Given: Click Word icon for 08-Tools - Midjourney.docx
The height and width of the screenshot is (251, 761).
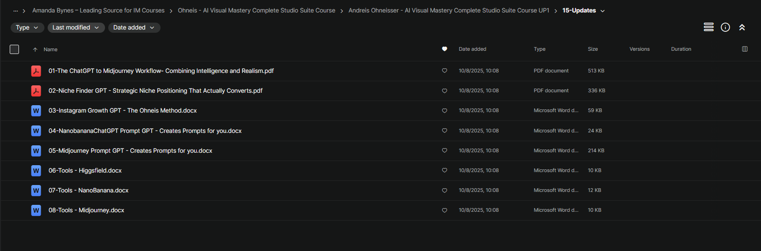Looking at the screenshot, I should pyautogui.click(x=36, y=210).
